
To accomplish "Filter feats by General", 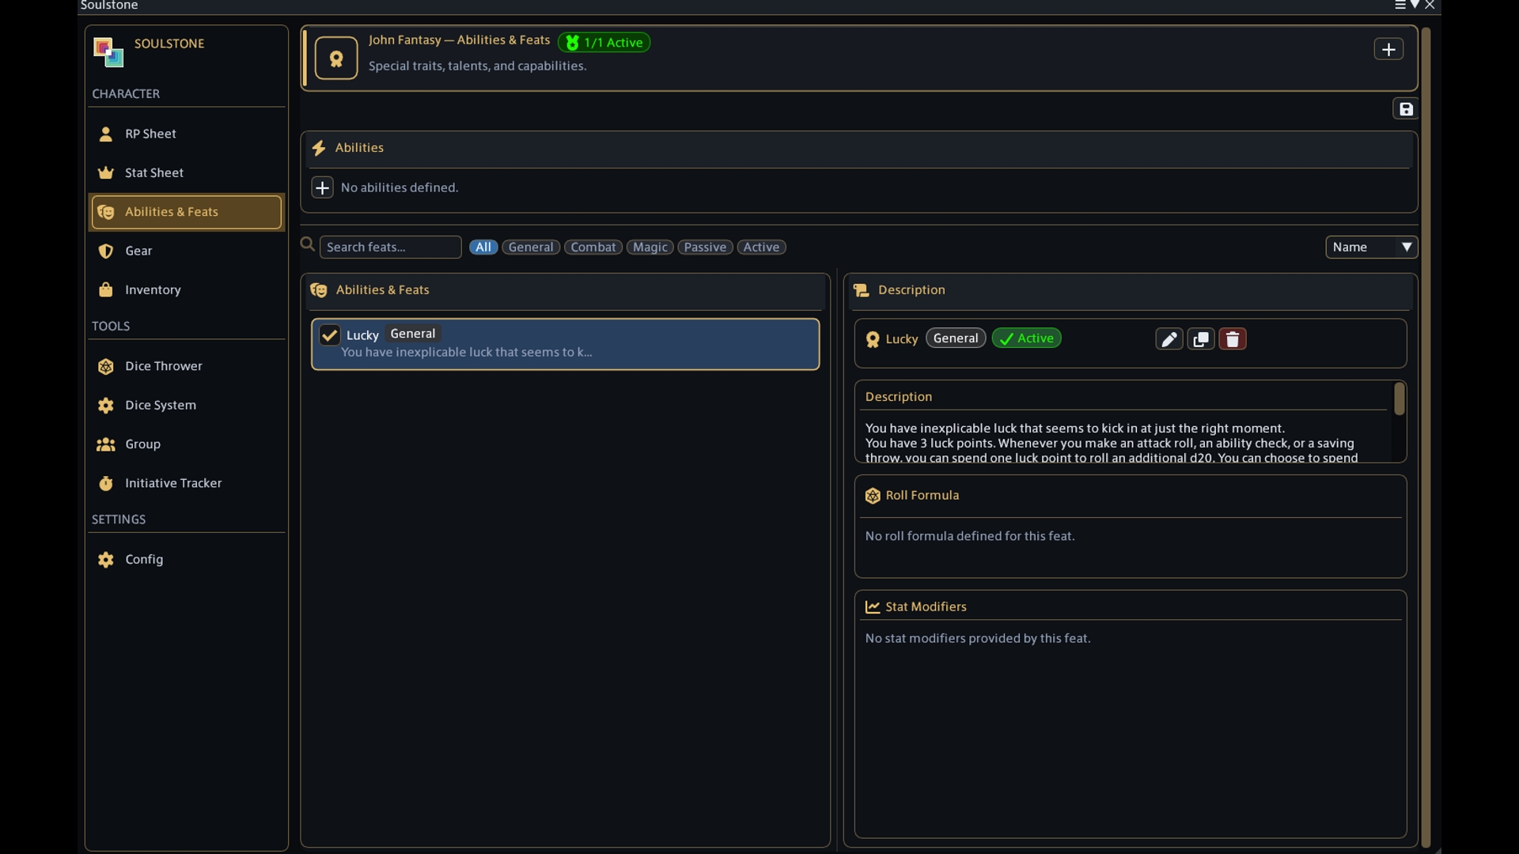I will (x=531, y=247).
